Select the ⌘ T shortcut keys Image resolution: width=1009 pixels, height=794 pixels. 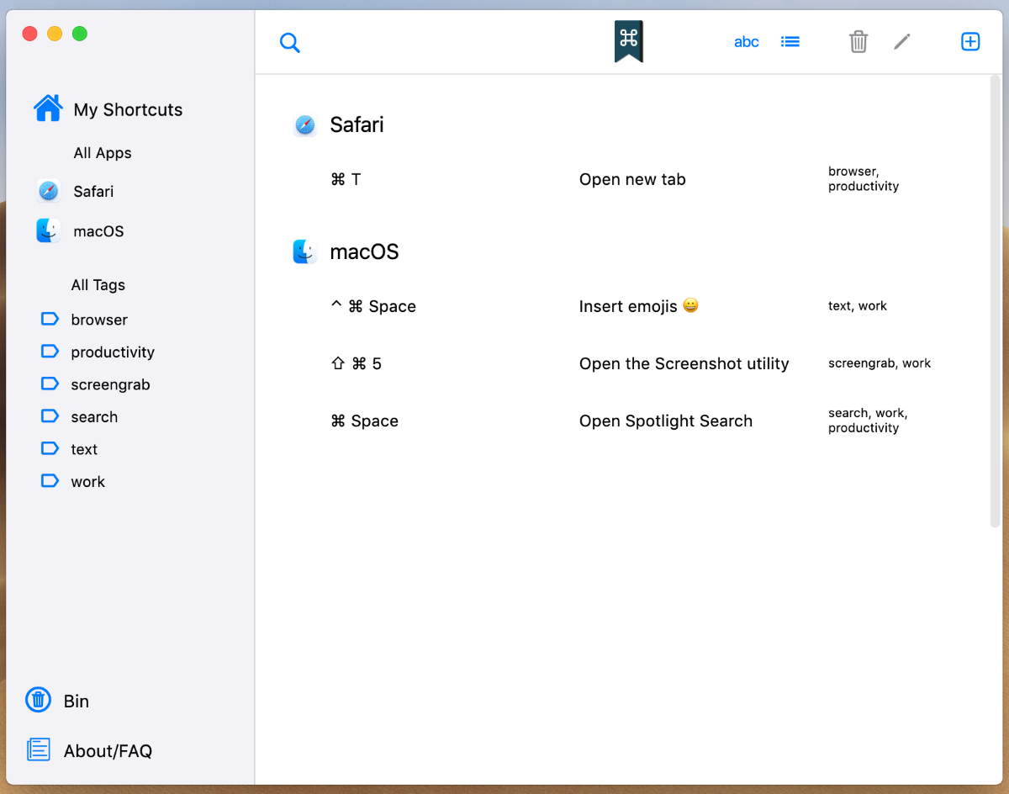[346, 179]
